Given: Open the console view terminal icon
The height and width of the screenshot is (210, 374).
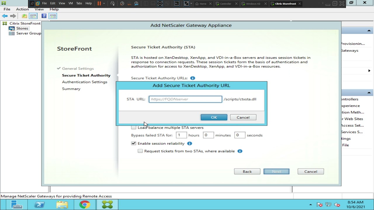Looking at the screenshot, I should [177, 3].
